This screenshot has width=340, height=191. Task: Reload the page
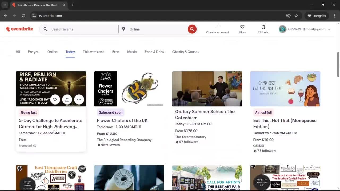[23, 16]
